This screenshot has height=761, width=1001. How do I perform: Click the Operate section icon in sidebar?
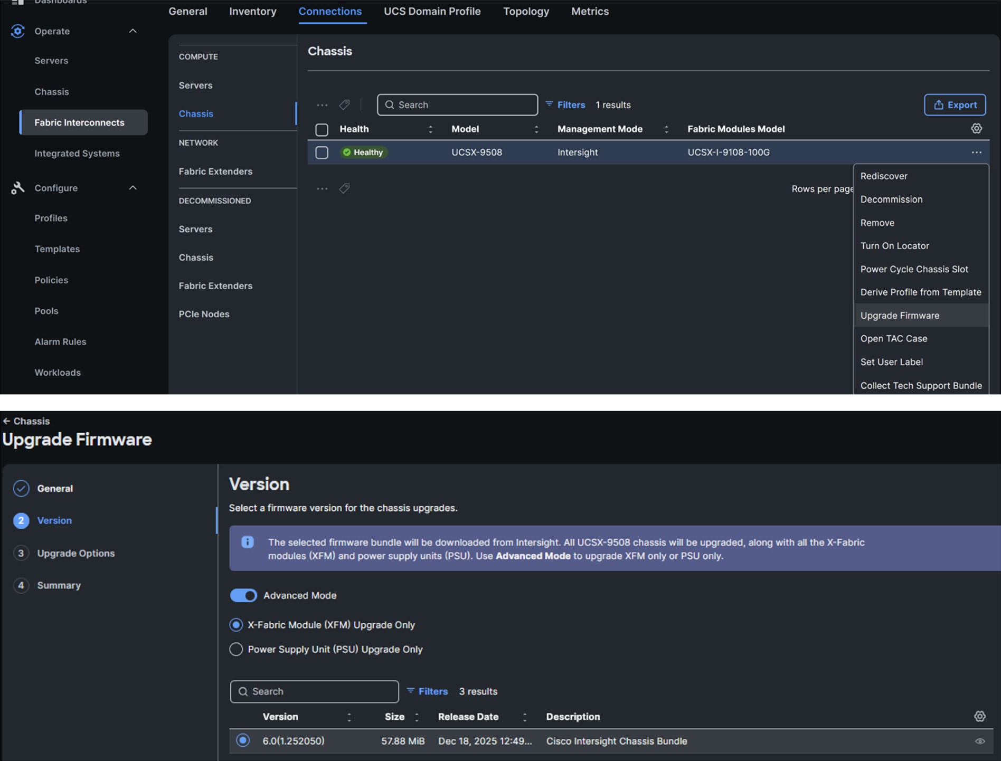pos(17,31)
